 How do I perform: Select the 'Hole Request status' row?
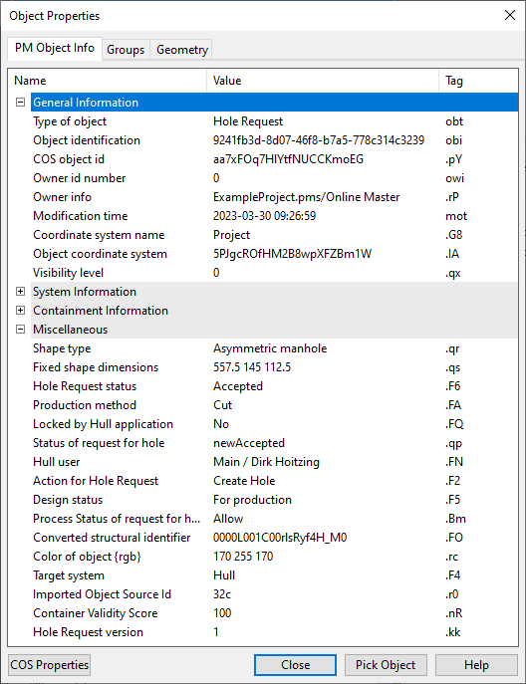click(x=274, y=386)
